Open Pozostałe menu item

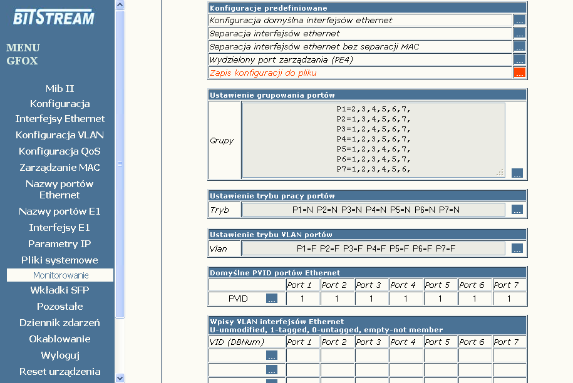60,306
